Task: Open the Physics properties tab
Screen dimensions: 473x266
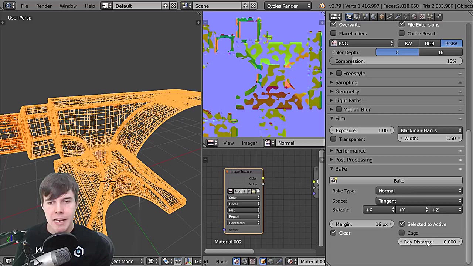Action: coord(438,17)
